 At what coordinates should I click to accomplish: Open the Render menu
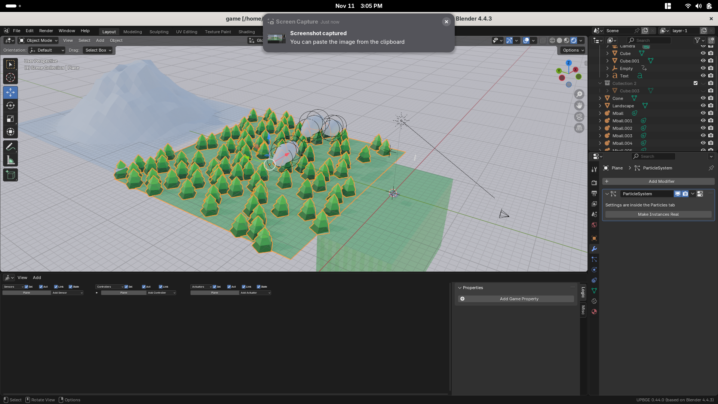tap(46, 31)
